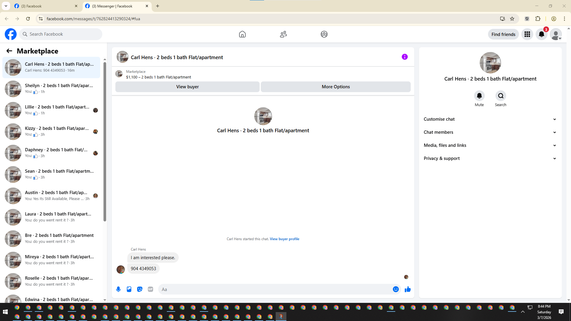Open the emoji picker
The image size is (571, 321).
pyautogui.click(x=396, y=289)
